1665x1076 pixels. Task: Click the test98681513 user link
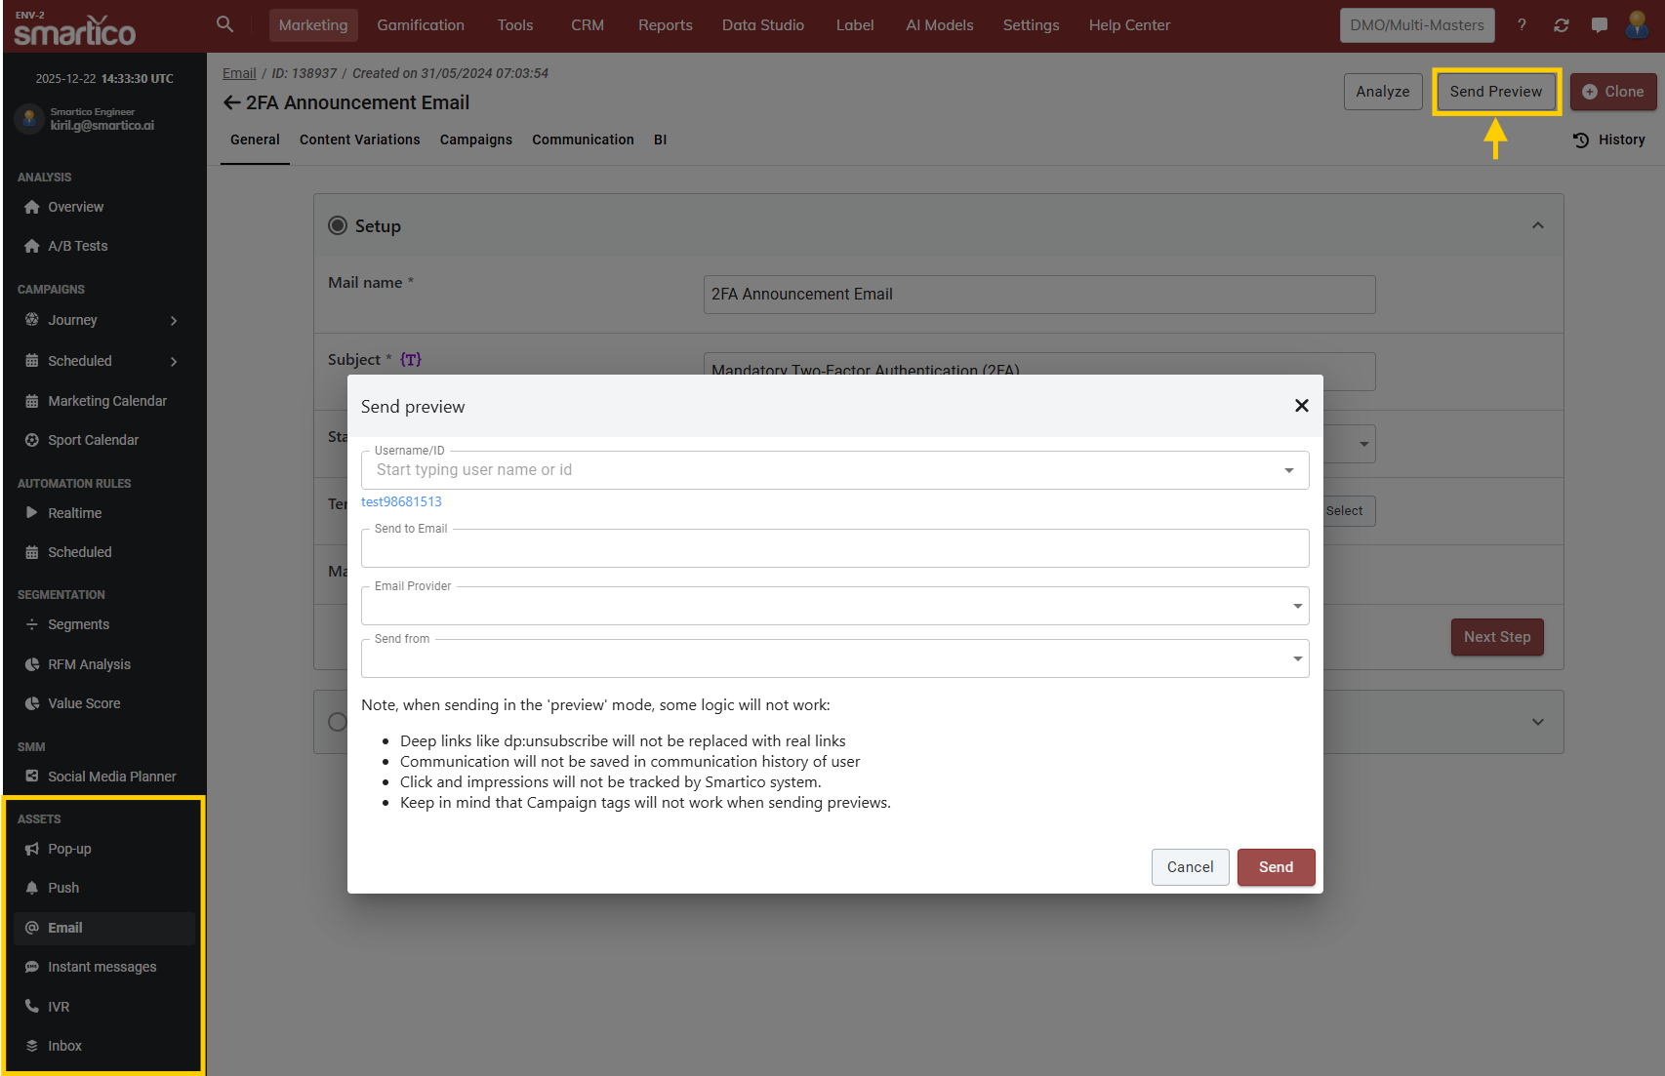click(401, 501)
